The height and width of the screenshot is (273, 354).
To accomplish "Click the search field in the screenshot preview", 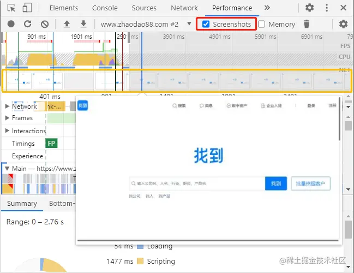I will 197,183.
